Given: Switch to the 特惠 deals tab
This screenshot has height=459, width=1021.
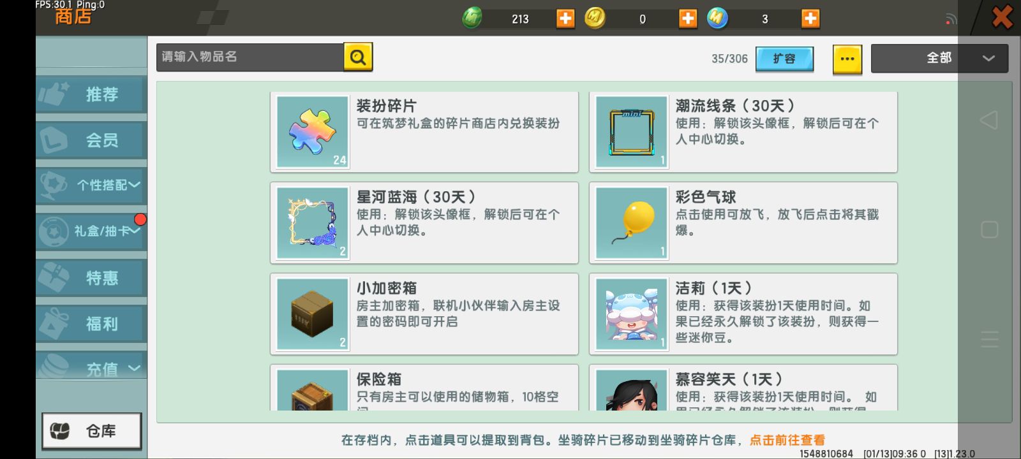Looking at the screenshot, I should coord(91,278).
